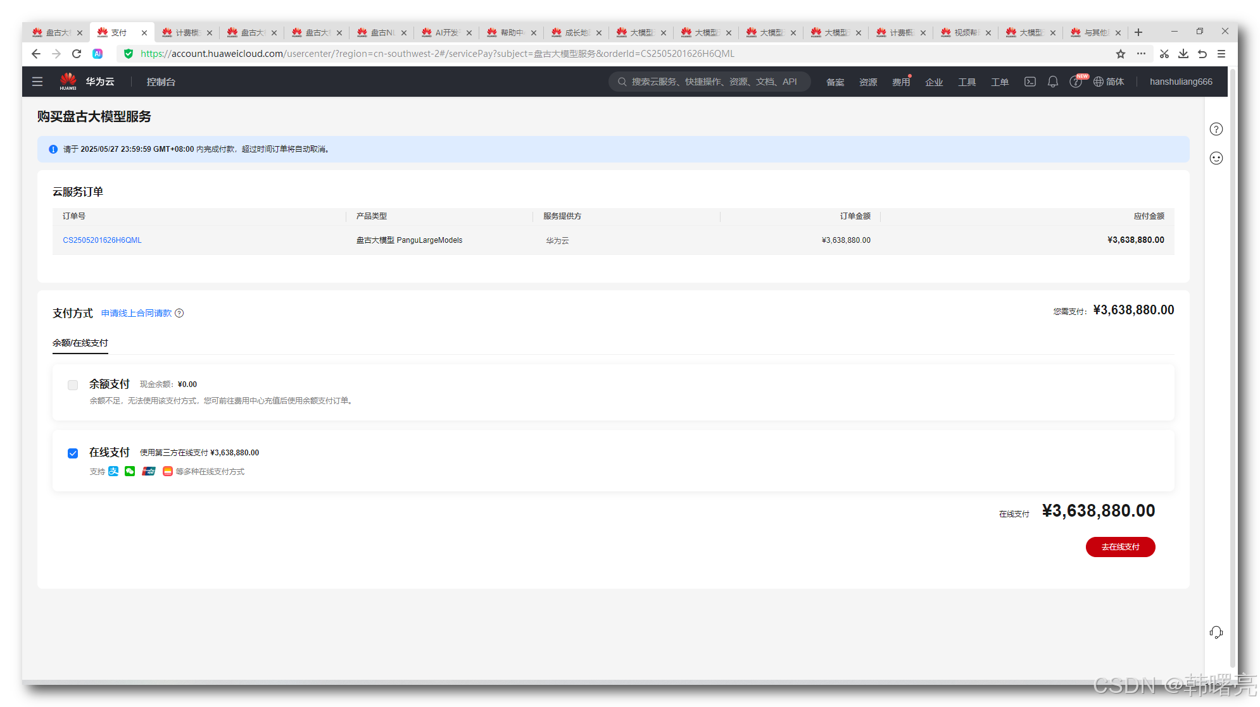Viewport: 1260px width, 707px height.
Task: Check the 余额支付 checkbox
Action: click(x=73, y=385)
